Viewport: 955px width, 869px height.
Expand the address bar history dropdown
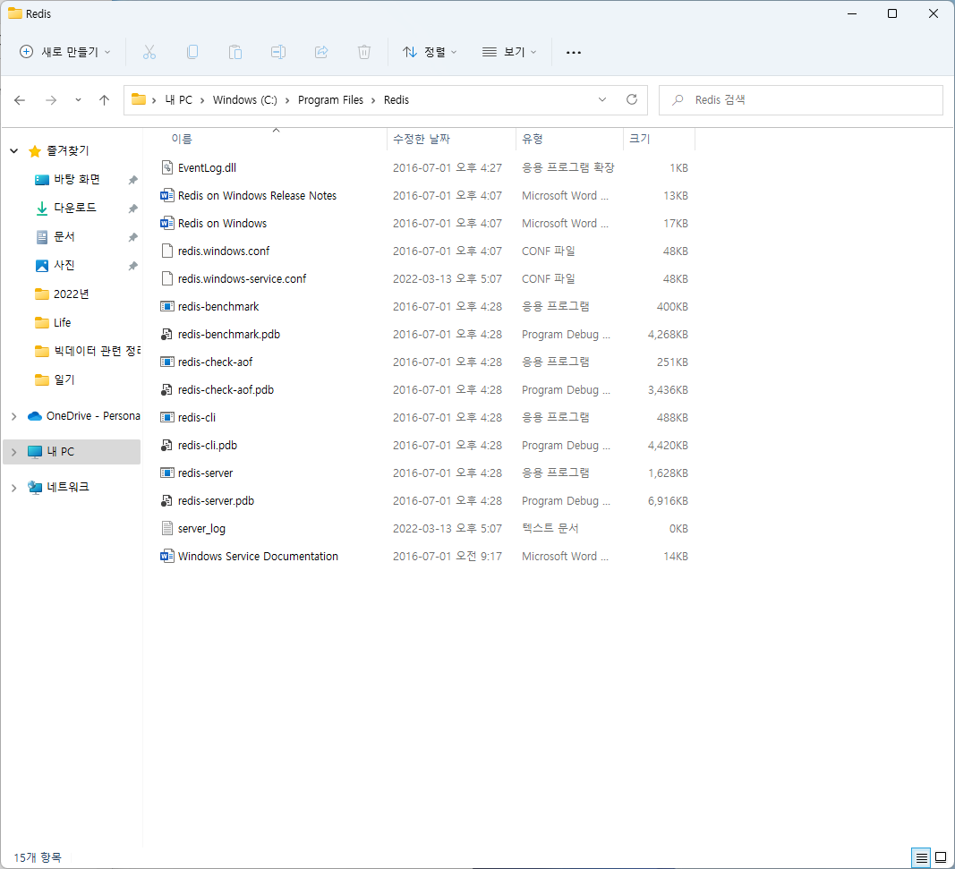602,99
